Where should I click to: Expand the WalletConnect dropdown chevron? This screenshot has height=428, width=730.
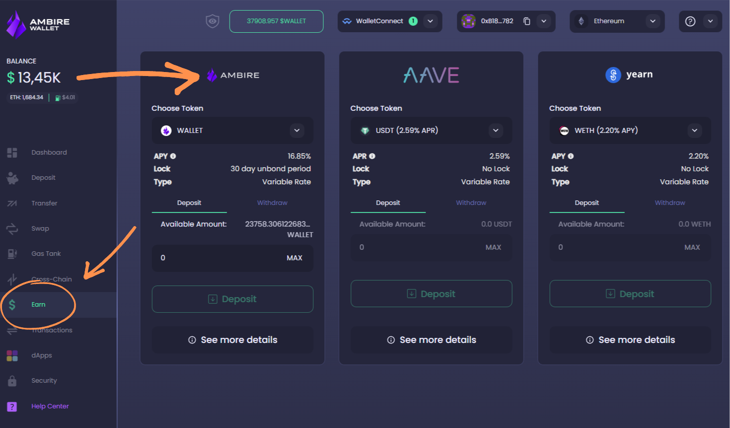430,21
